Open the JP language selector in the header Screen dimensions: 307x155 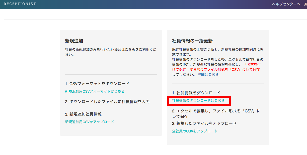click(x=305, y=4)
